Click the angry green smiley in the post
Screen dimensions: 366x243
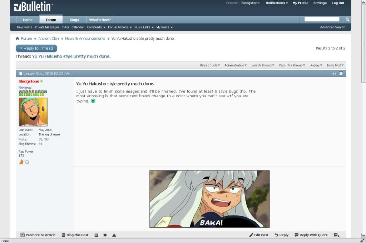[x=93, y=101]
